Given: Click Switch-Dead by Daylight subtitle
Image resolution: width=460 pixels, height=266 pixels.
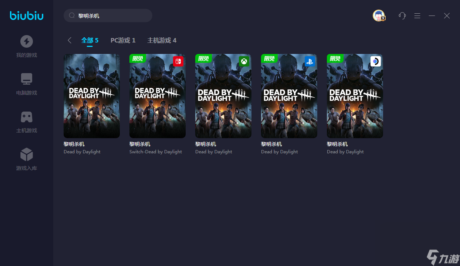Looking at the screenshot, I should [x=156, y=152].
